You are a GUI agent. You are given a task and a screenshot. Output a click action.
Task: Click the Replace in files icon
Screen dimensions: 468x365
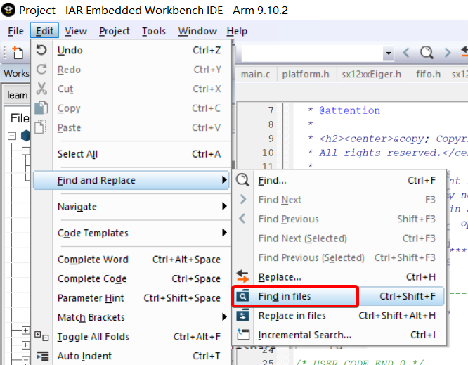(243, 316)
